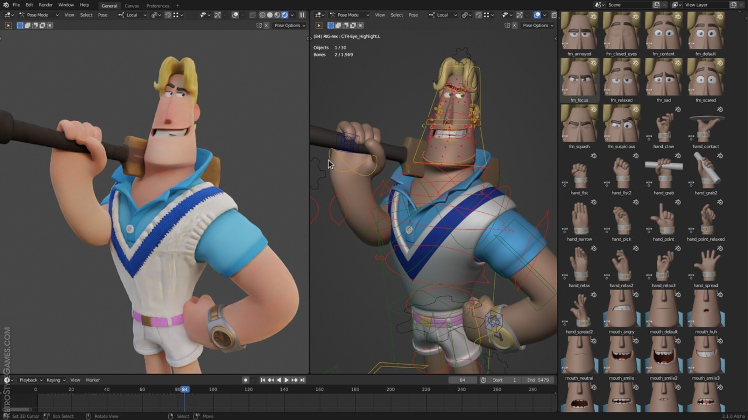Click frame 84 on the timeline playhead
This screenshot has width=748, height=420.
[185, 389]
